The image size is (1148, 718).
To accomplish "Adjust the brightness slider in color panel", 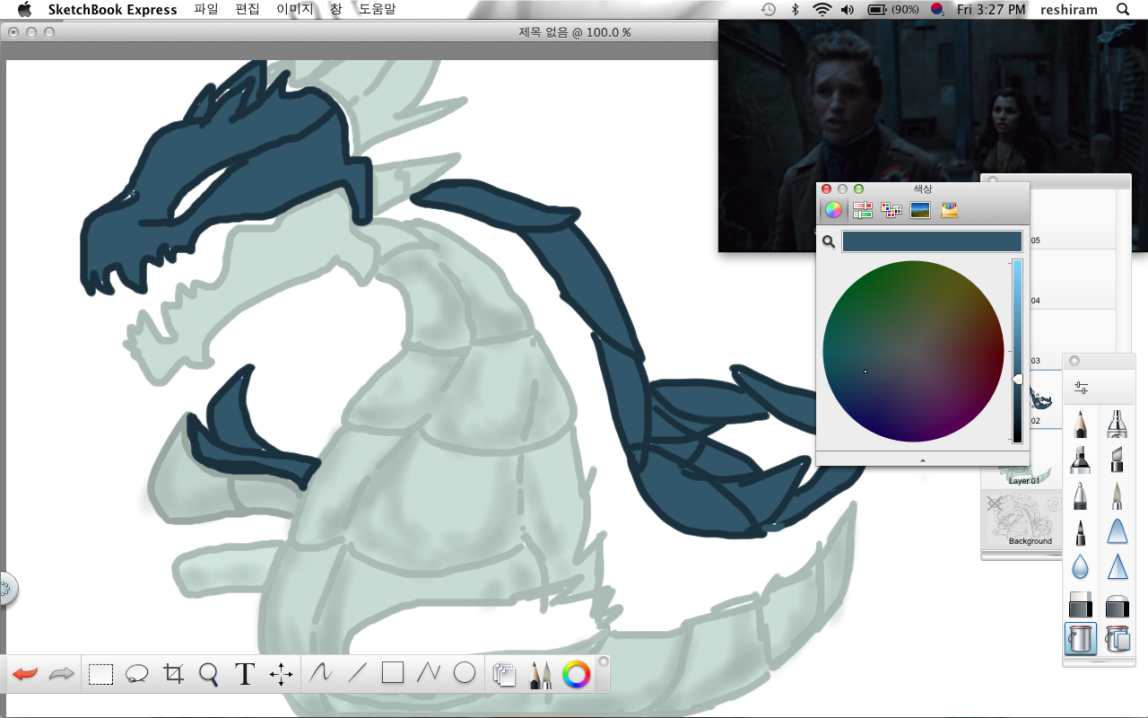I will pyautogui.click(x=1017, y=380).
